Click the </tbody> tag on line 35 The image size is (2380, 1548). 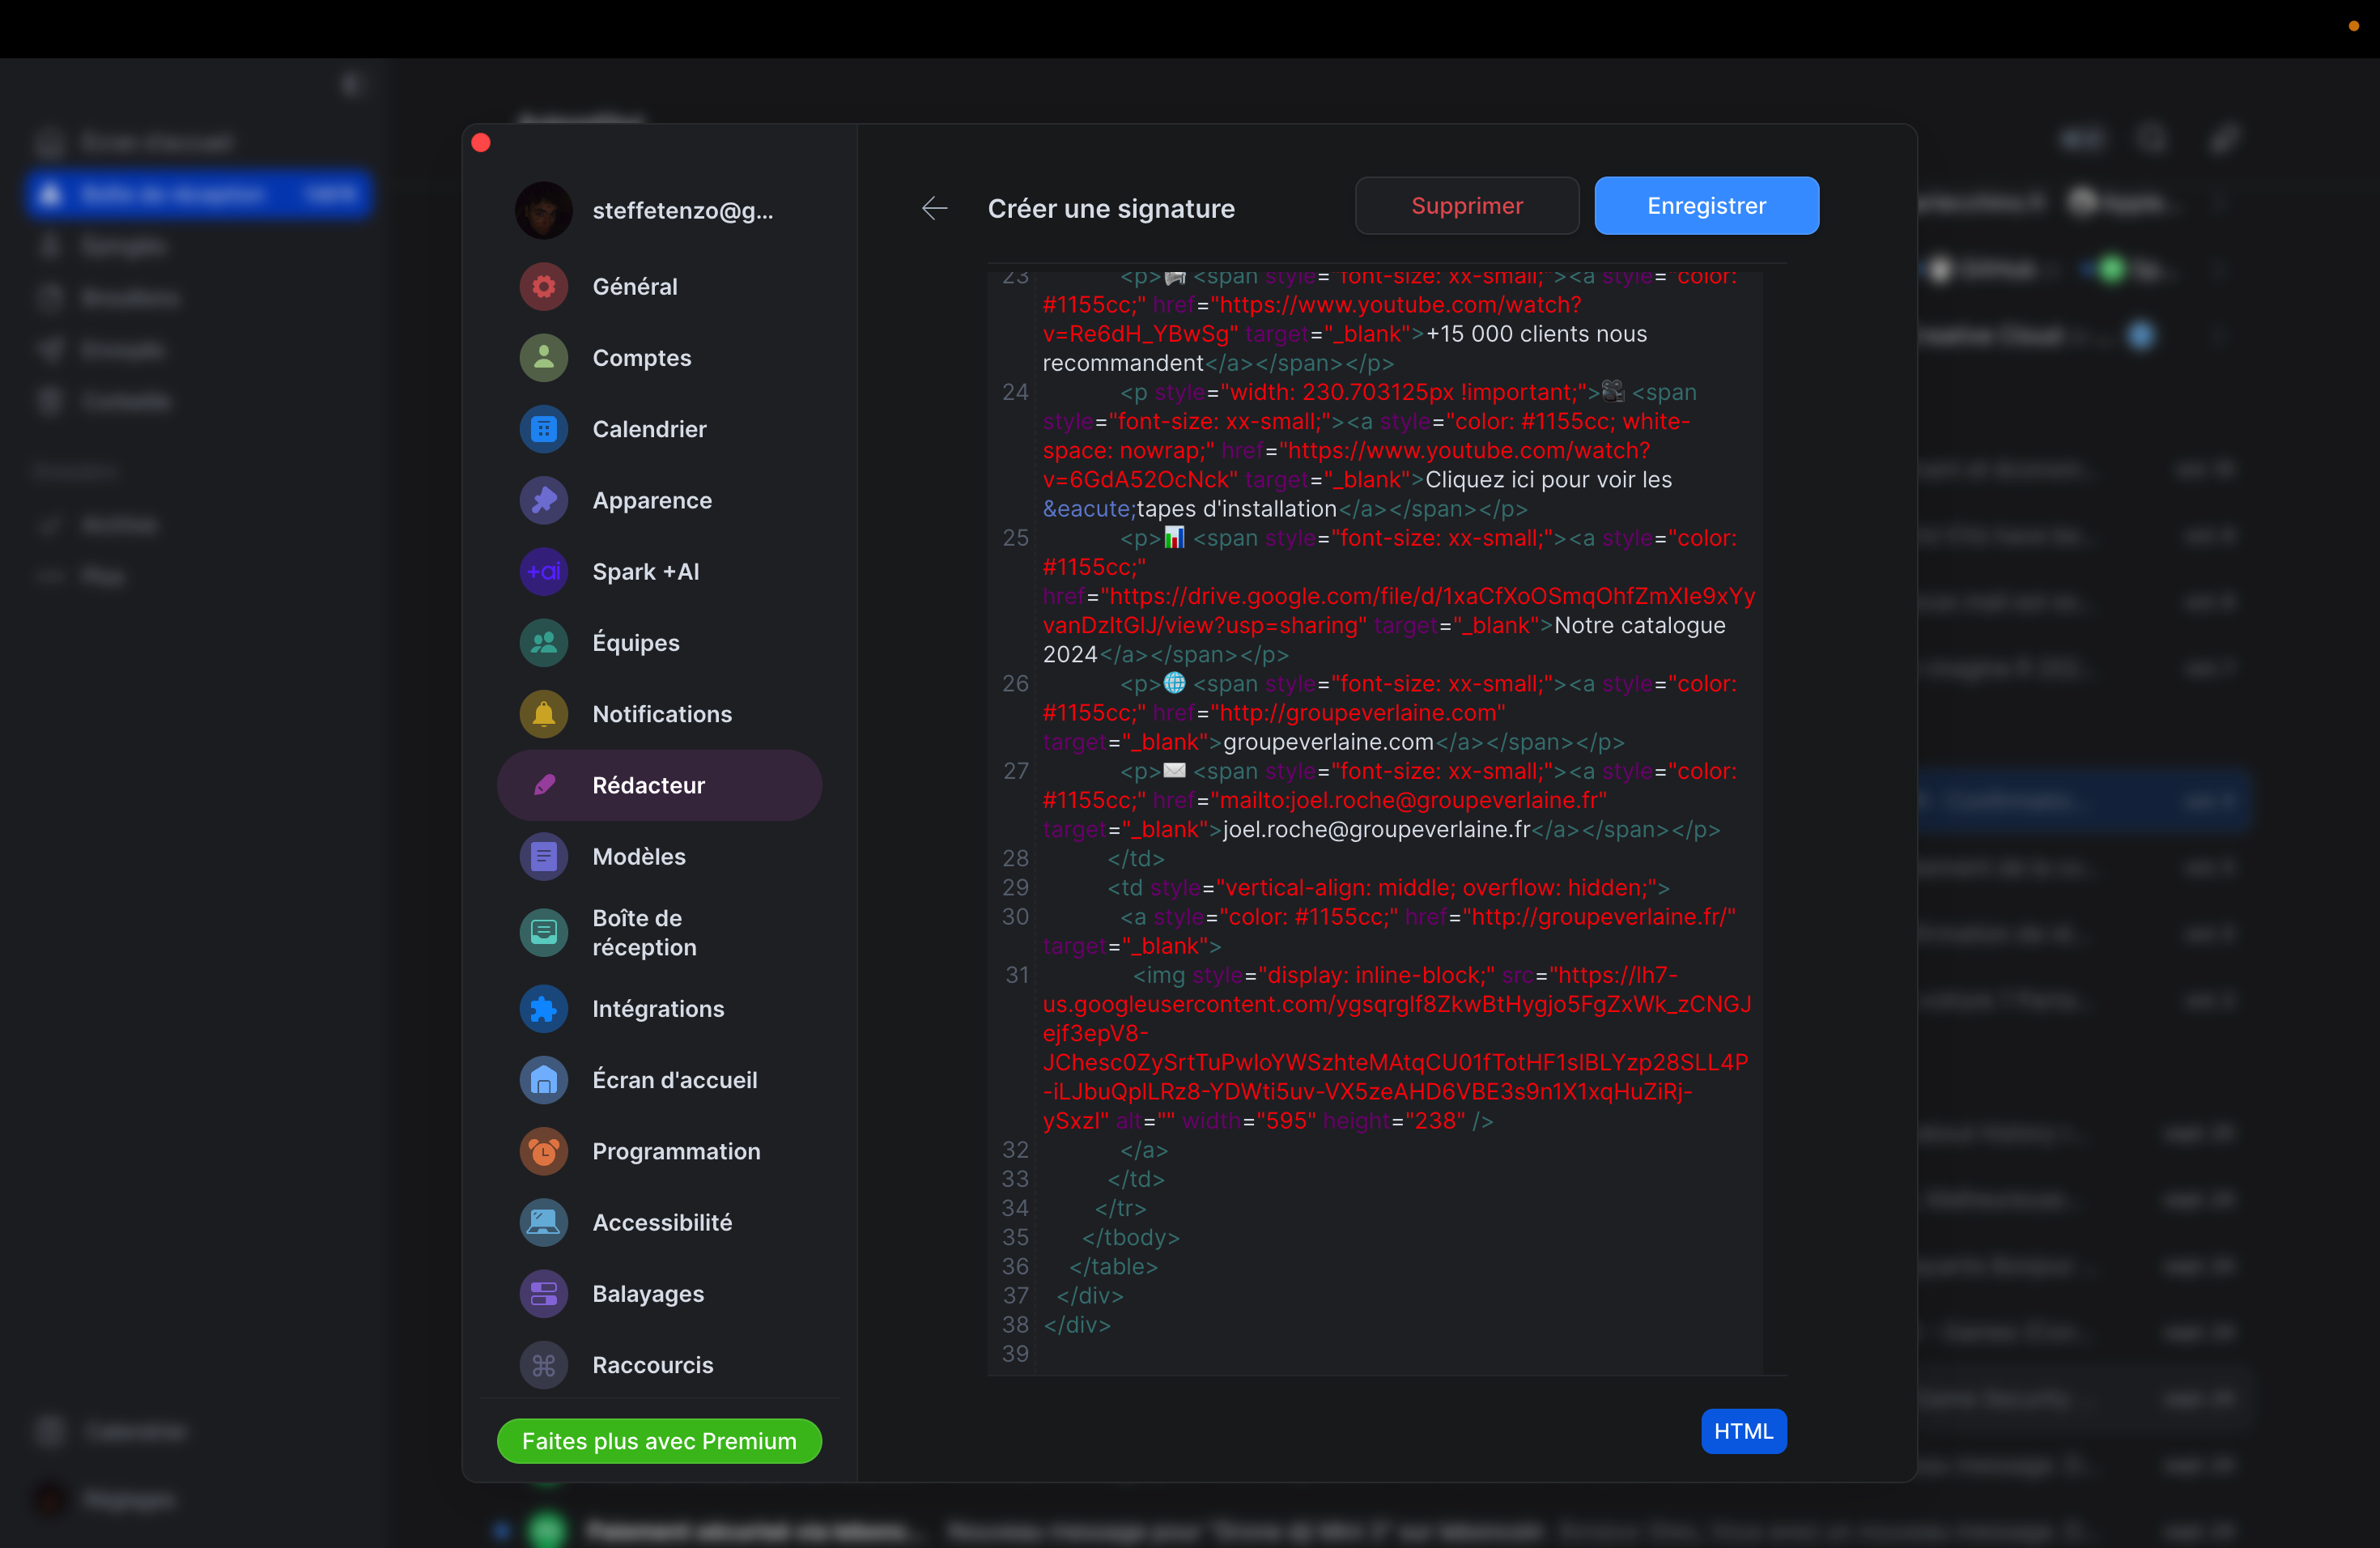[x=1130, y=1238]
